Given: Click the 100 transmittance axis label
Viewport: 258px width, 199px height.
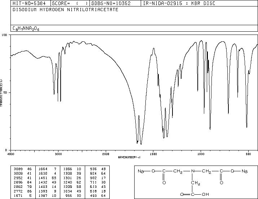Looking at the screenshot, I should (4, 35).
